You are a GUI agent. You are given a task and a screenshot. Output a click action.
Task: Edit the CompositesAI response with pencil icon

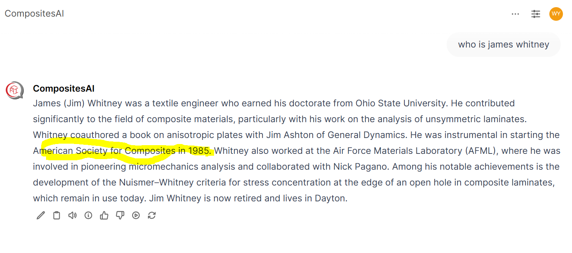click(x=41, y=215)
